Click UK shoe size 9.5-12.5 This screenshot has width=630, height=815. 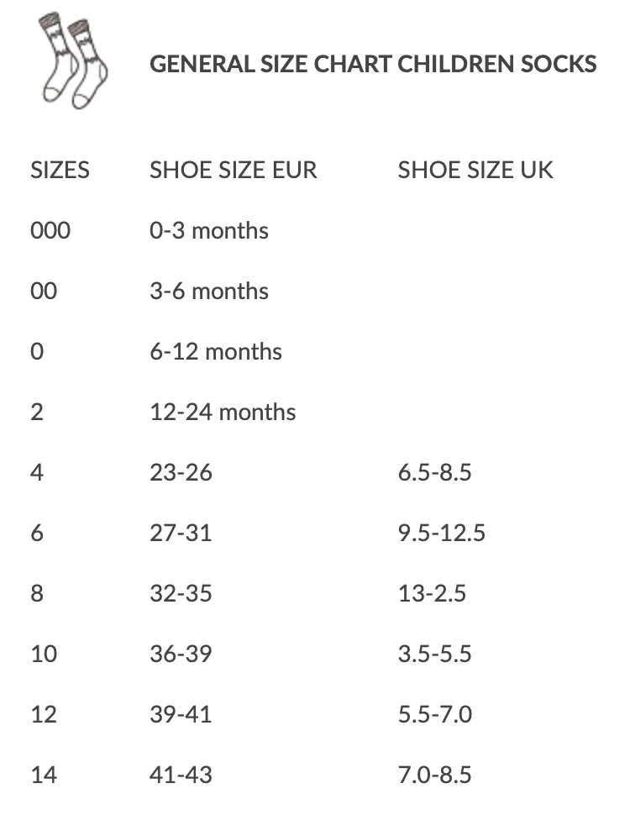[442, 533]
